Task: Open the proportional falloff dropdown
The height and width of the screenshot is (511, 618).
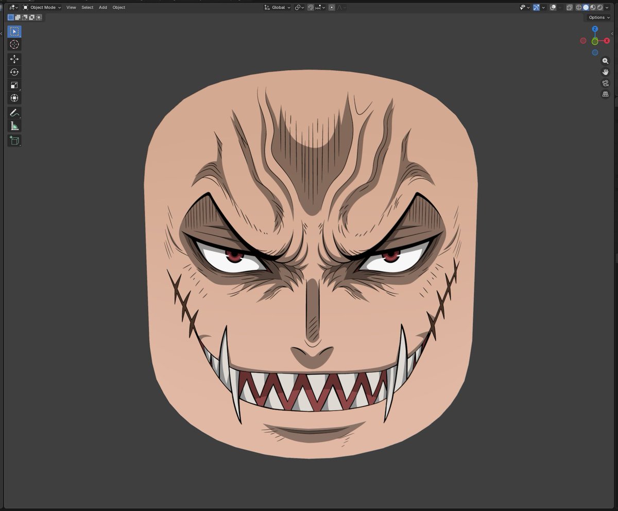Action: click(x=341, y=7)
